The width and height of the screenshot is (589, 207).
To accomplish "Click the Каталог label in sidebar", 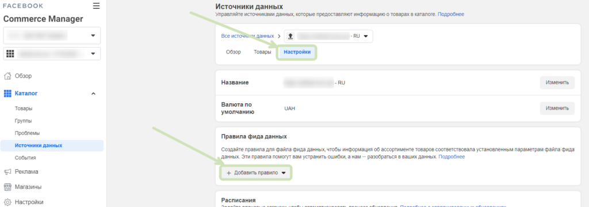I will 26,93.
